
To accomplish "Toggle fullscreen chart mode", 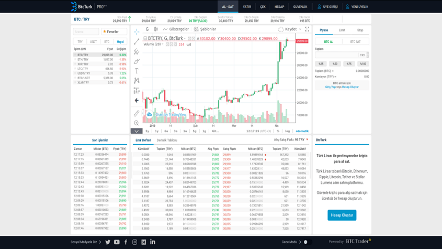I will [307, 29].
